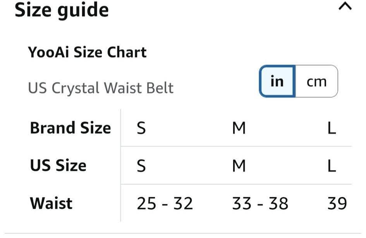The image size is (366, 238).
Task: Click the L cell in Brand Size row
Action: tap(332, 128)
